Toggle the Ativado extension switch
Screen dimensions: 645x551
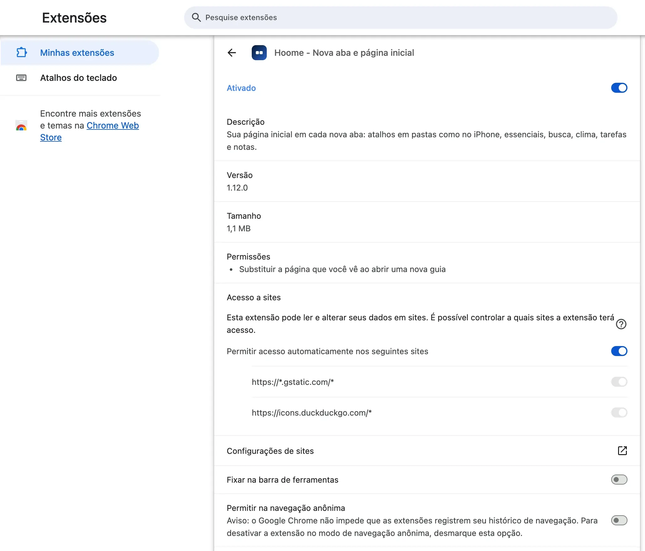tap(619, 88)
